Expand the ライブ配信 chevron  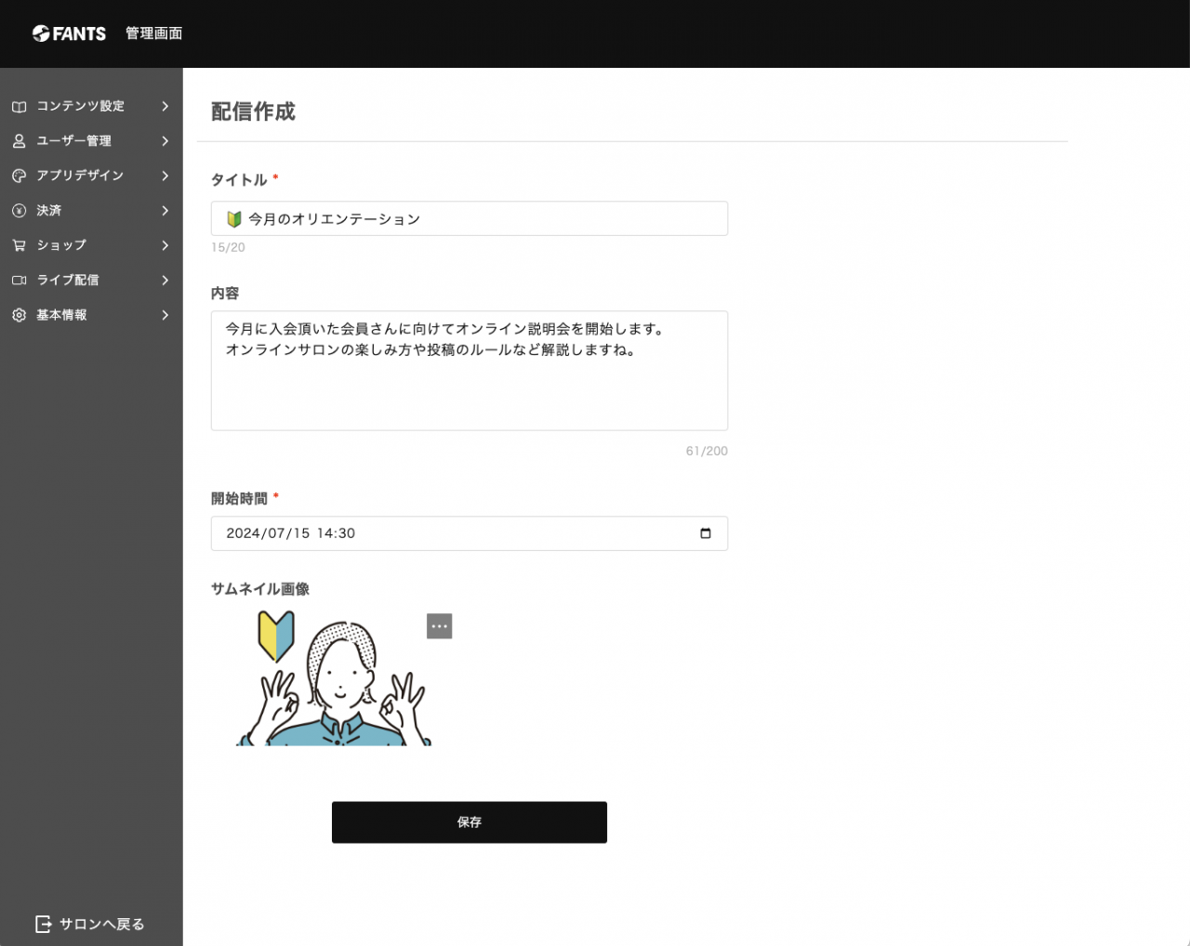(x=165, y=280)
